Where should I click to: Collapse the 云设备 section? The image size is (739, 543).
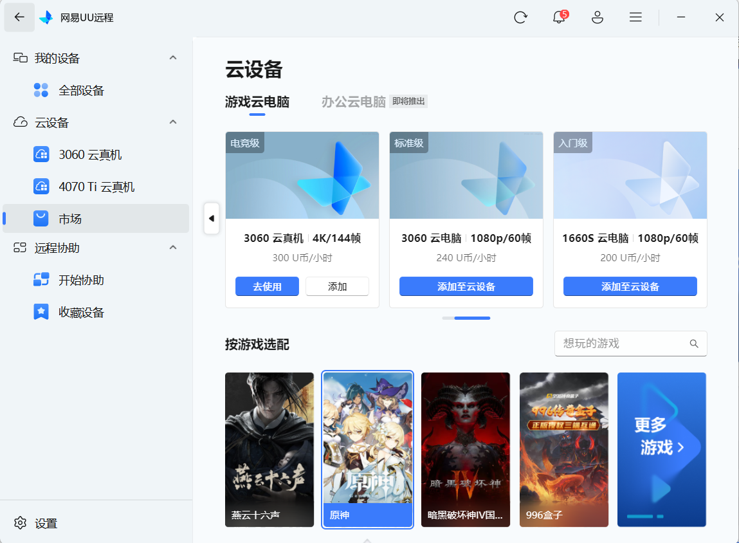(x=173, y=122)
